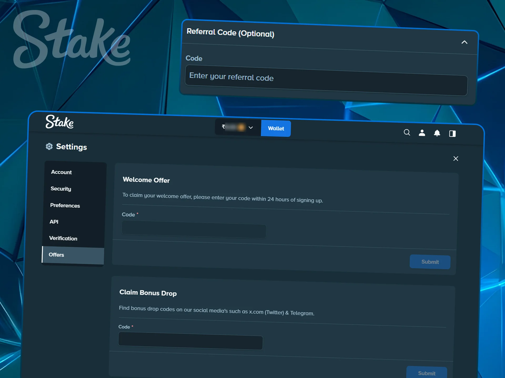The image size is (505, 378).
Task: Click 'Referral Code (Optional)' title
Action: point(230,33)
